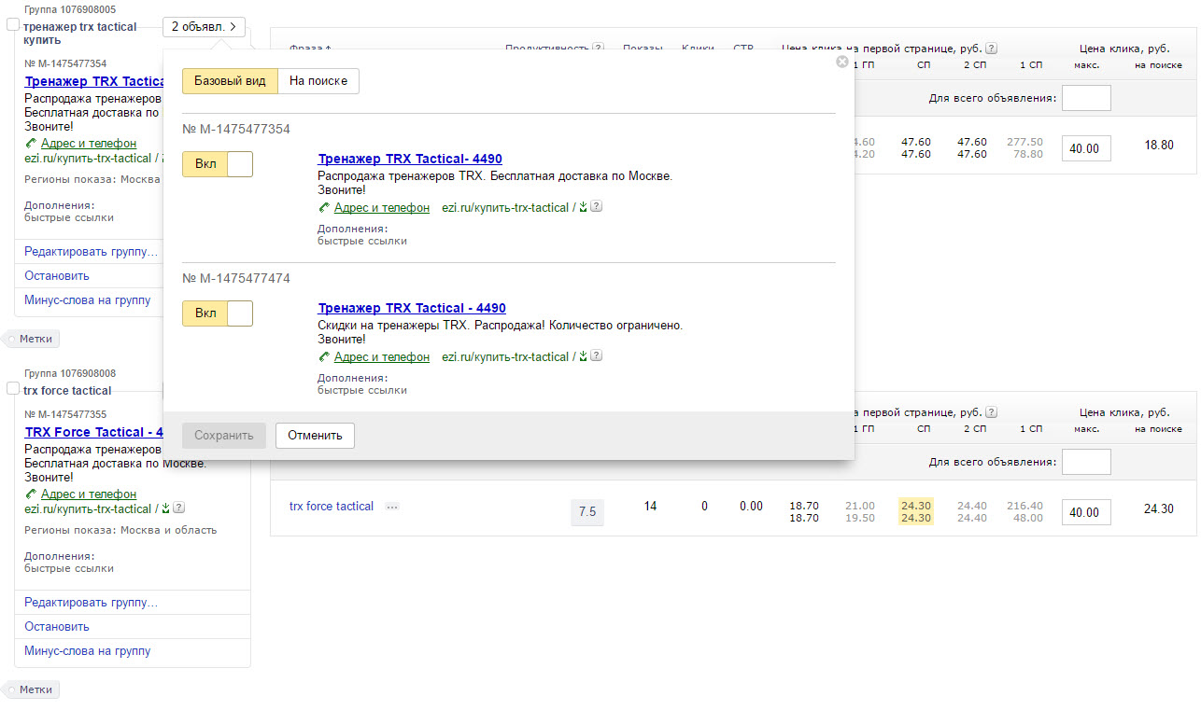Click the Сохранить button in the popup

[x=224, y=436]
